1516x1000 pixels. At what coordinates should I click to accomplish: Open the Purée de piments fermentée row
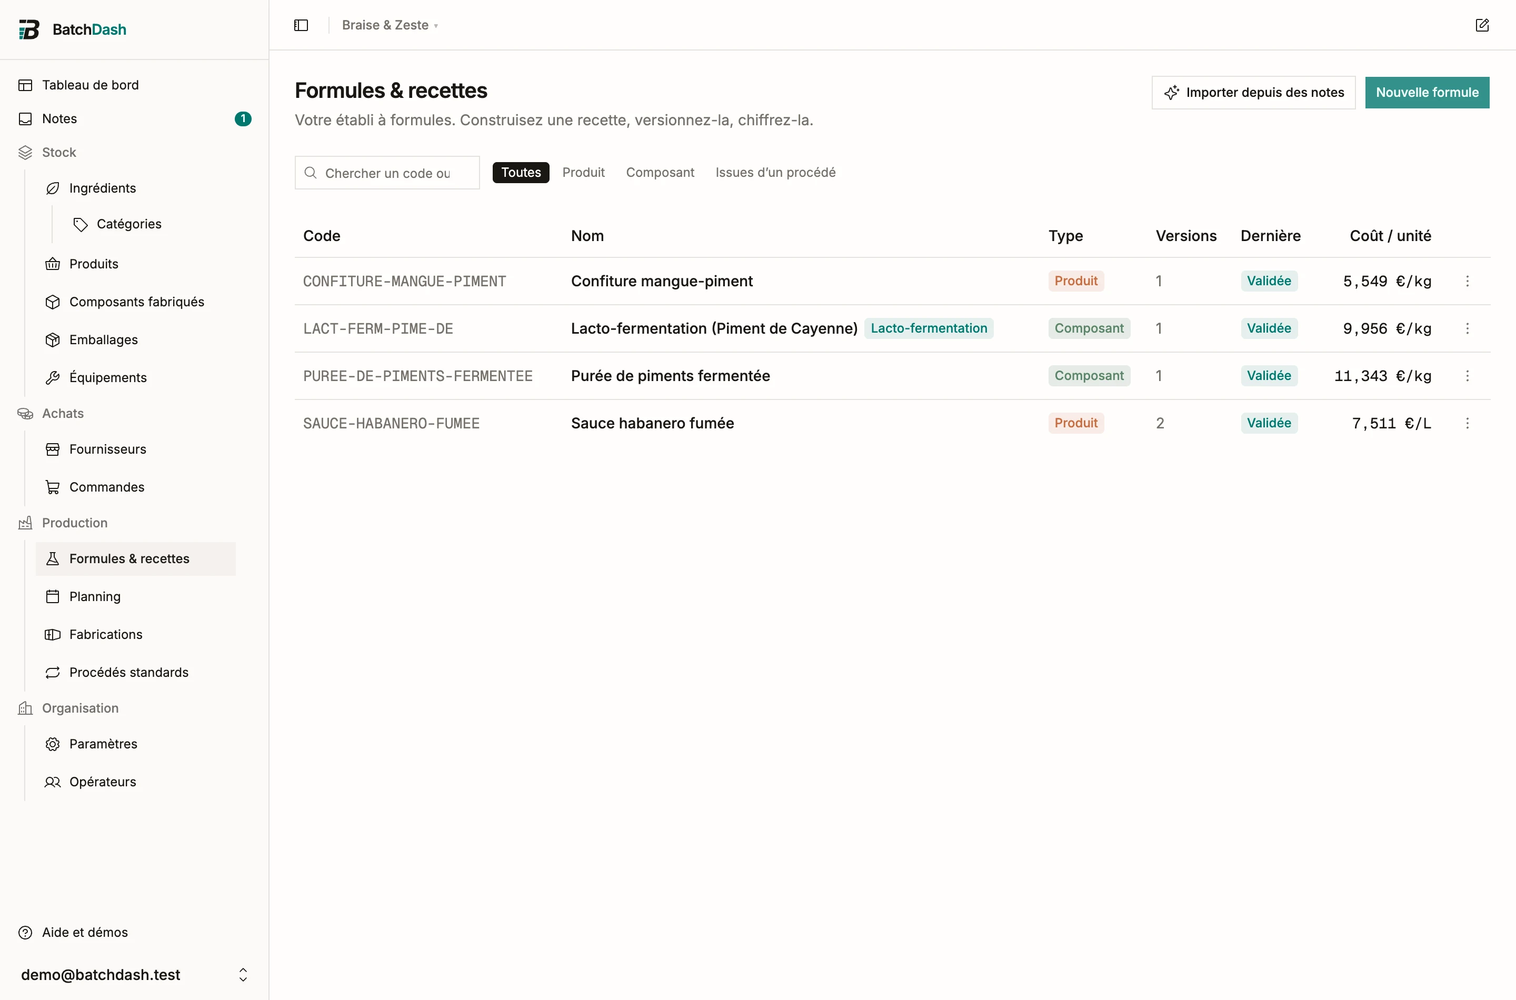(x=892, y=376)
